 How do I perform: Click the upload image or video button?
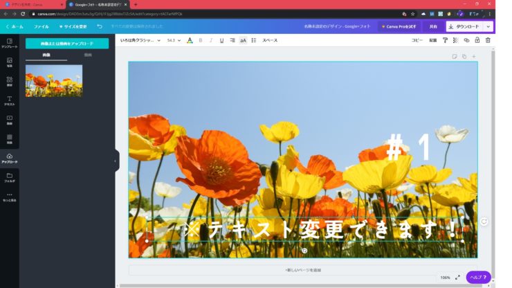pos(67,44)
